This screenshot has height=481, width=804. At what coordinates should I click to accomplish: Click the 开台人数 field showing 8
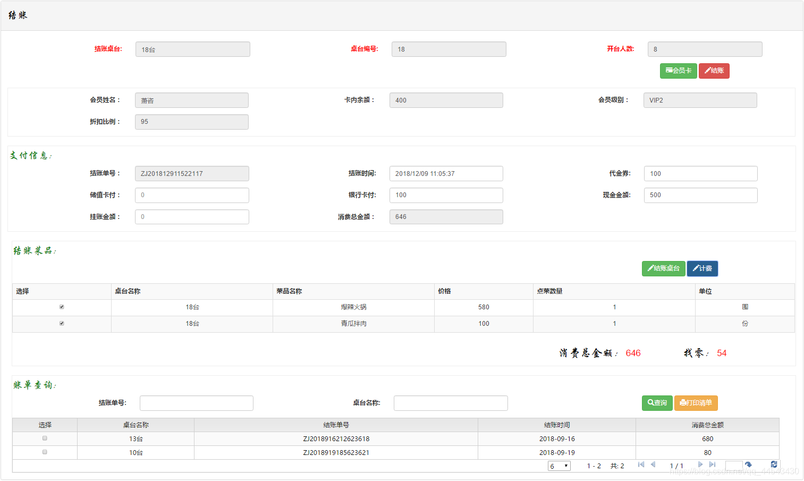point(705,49)
